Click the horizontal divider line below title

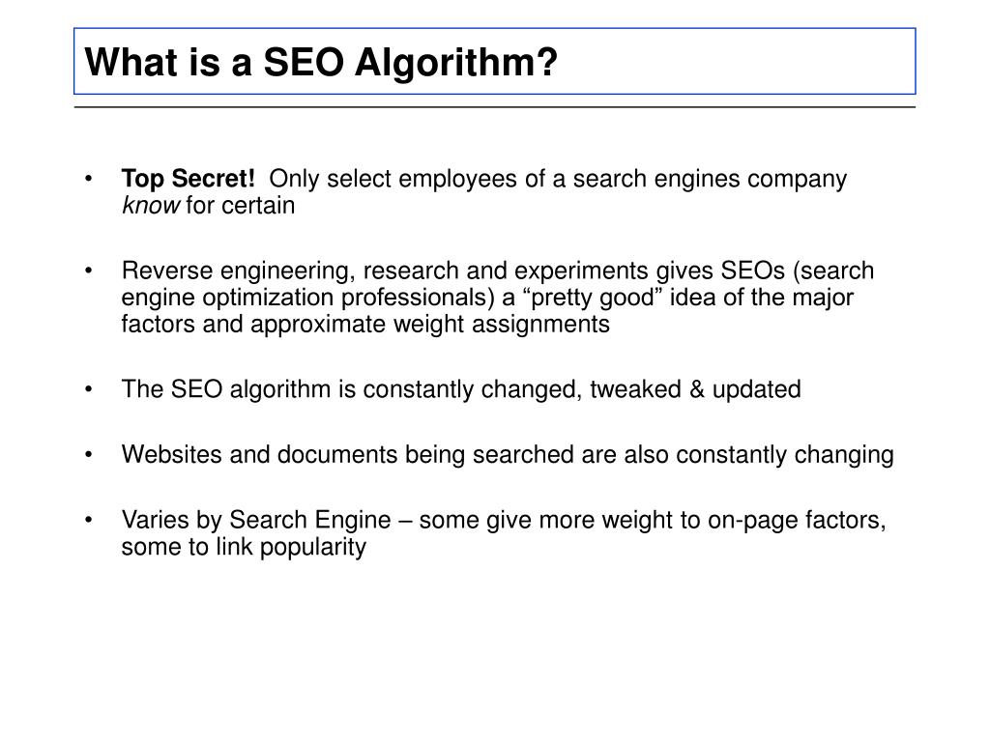tap(494, 107)
